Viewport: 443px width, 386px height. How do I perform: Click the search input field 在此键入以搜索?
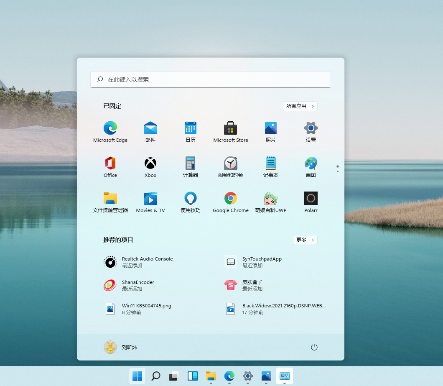[211, 79]
